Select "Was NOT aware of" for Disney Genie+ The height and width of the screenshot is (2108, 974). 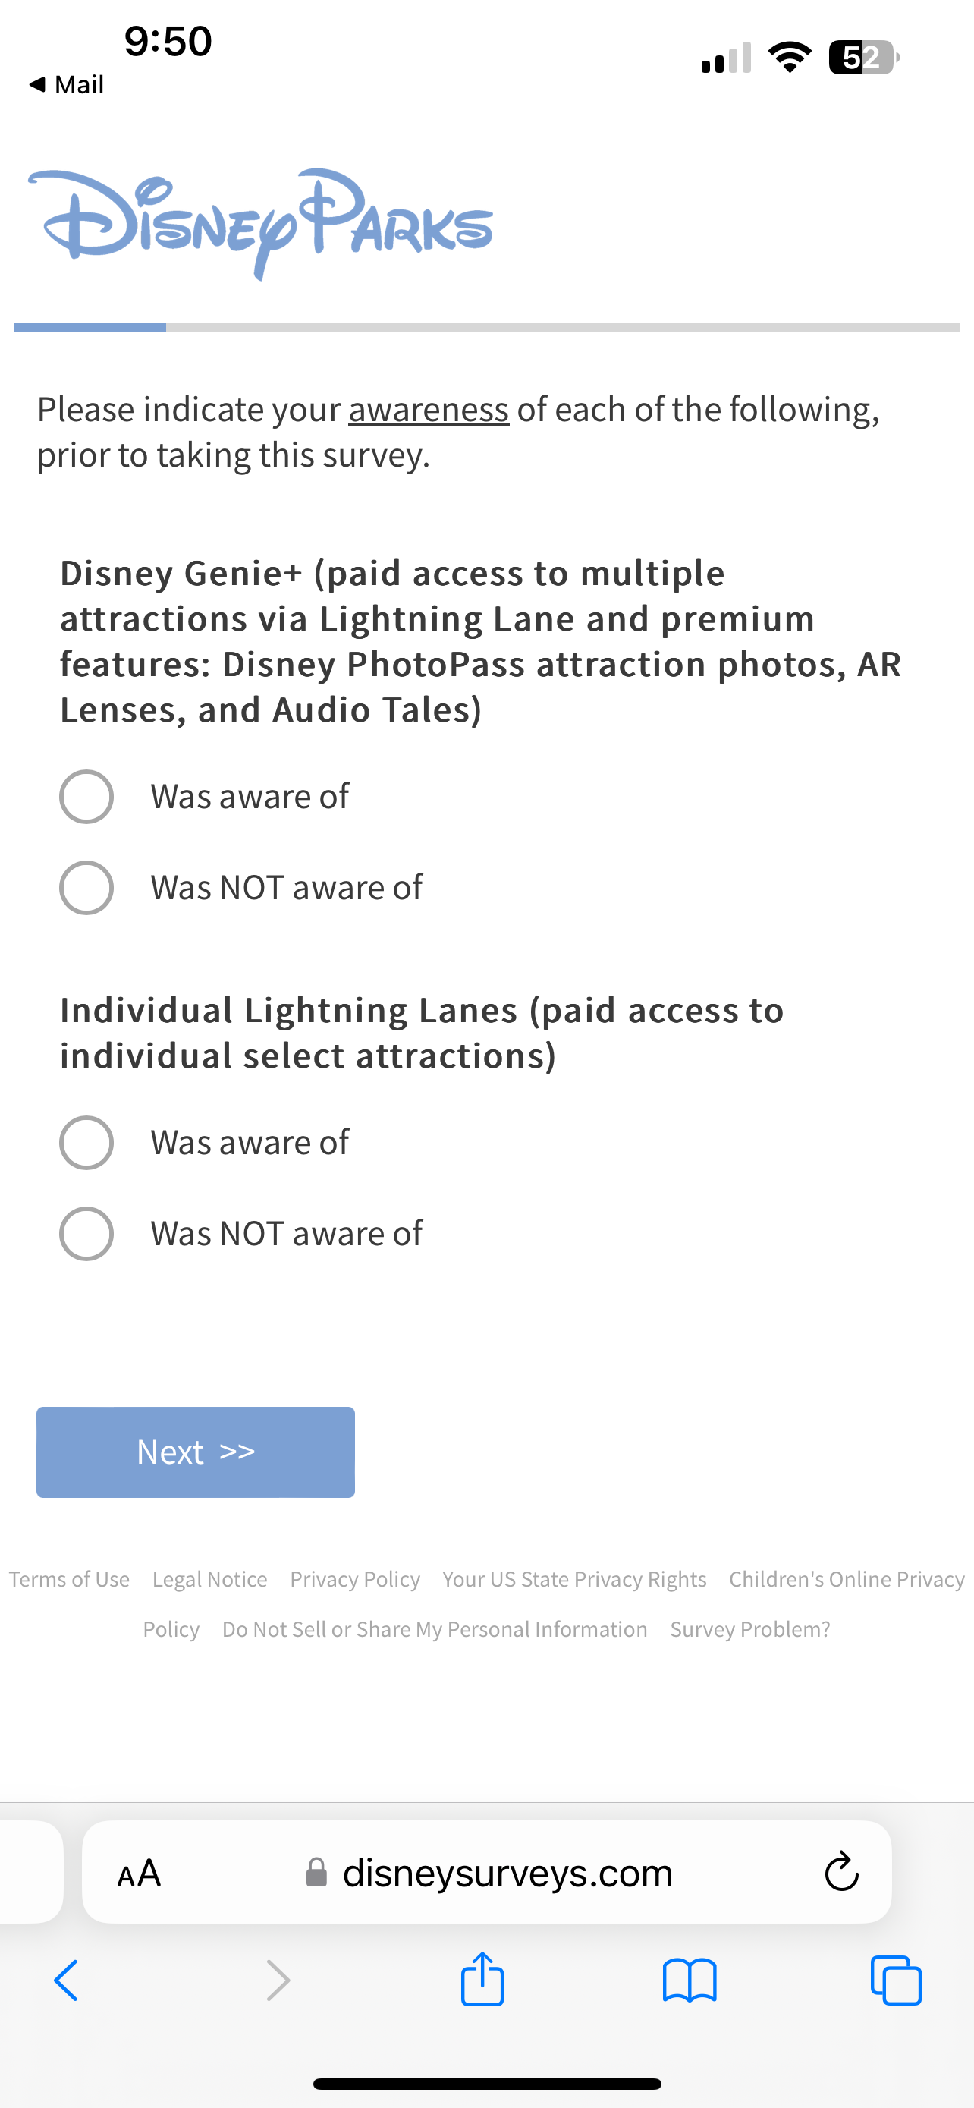click(86, 887)
